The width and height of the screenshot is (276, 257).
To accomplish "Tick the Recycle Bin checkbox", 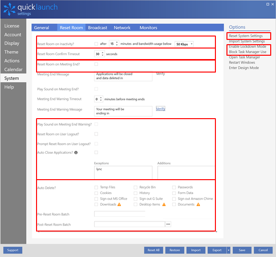I will [136, 187].
